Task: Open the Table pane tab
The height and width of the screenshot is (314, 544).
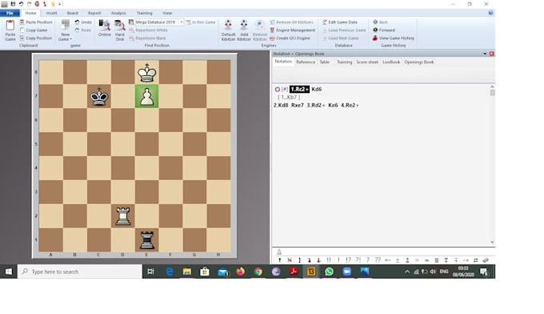Action: pos(324,62)
